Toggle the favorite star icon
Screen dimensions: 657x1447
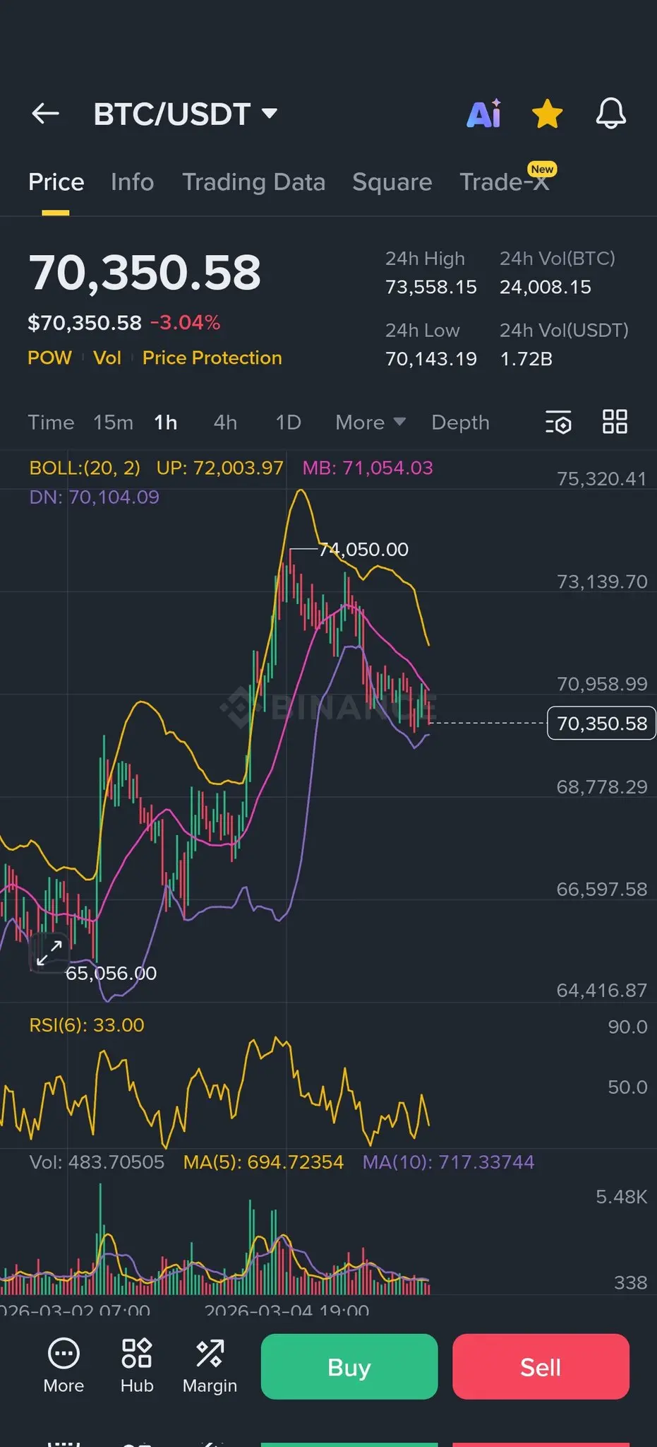[x=547, y=114]
